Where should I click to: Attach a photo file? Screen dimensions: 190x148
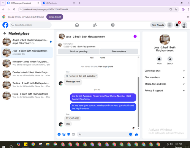tap(64, 134)
